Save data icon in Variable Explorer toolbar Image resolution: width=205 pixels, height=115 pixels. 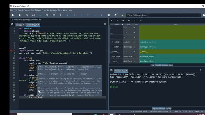(x=117, y=20)
